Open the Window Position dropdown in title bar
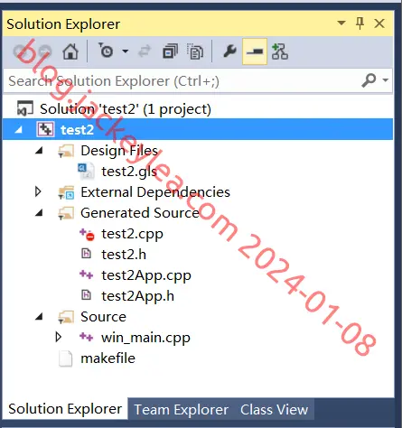The width and height of the screenshot is (402, 428). tap(341, 23)
